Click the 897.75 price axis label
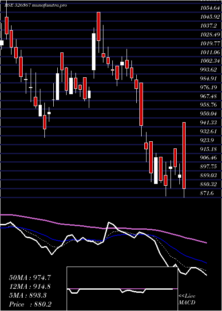 208,167
